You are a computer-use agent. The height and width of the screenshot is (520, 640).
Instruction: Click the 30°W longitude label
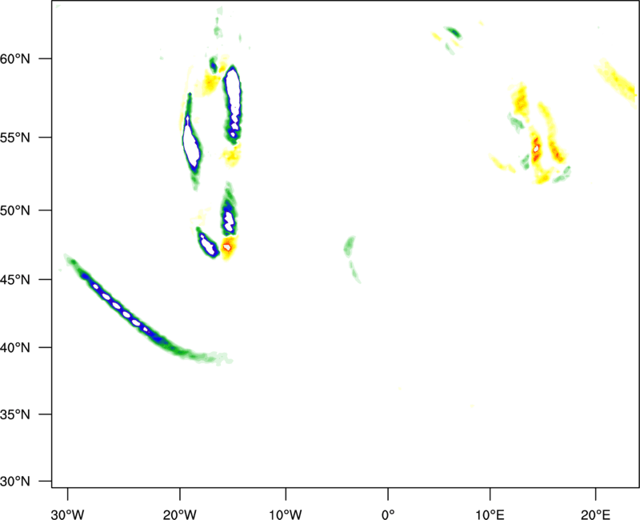point(67,514)
